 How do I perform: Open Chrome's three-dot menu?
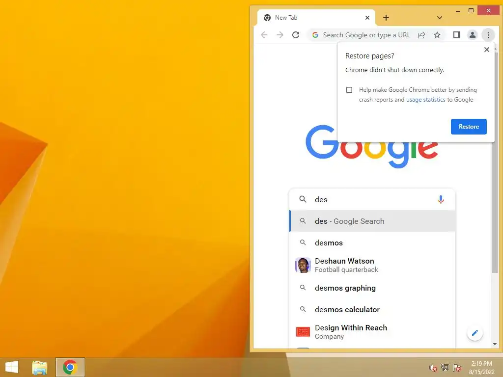click(488, 35)
